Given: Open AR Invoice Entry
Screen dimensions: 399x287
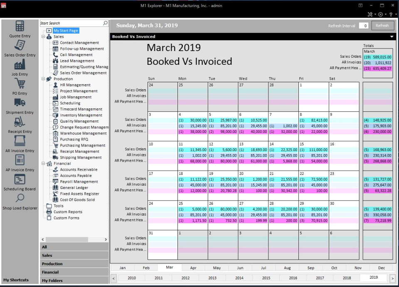Looking at the screenshot, I should 20,145.
